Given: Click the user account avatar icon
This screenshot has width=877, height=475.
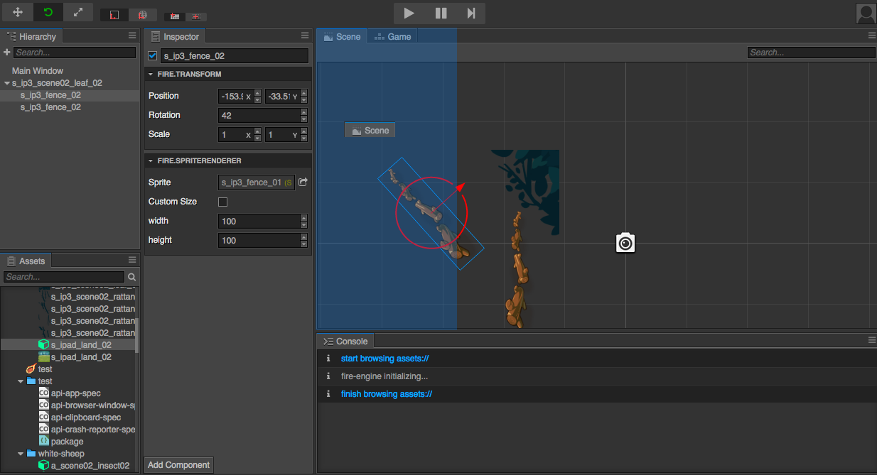Looking at the screenshot, I should point(866,13).
